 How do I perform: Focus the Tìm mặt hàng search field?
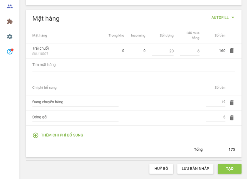(x=133, y=65)
